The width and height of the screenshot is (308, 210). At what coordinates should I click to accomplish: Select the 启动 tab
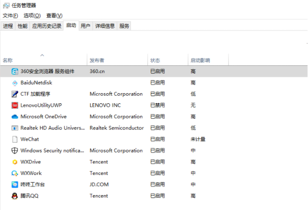pos(71,25)
